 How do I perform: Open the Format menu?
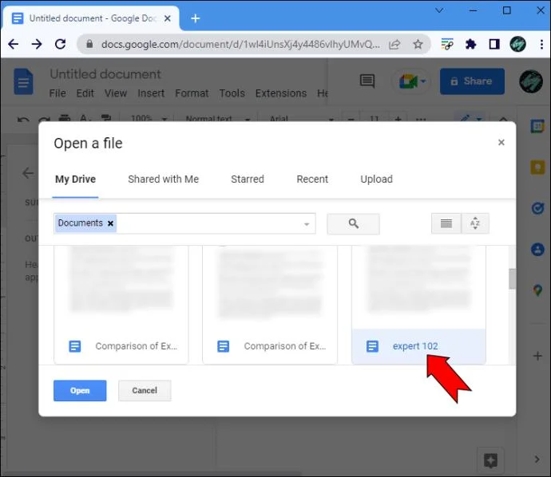point(192,93)
